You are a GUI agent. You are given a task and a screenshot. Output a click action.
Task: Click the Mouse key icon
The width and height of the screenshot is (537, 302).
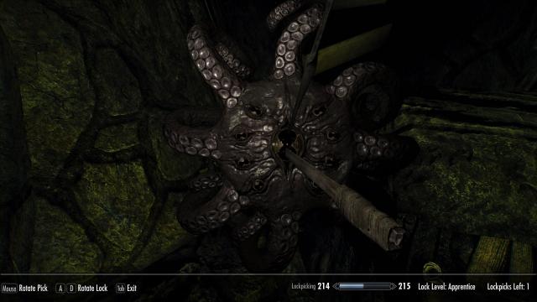(x=9, y=289)
